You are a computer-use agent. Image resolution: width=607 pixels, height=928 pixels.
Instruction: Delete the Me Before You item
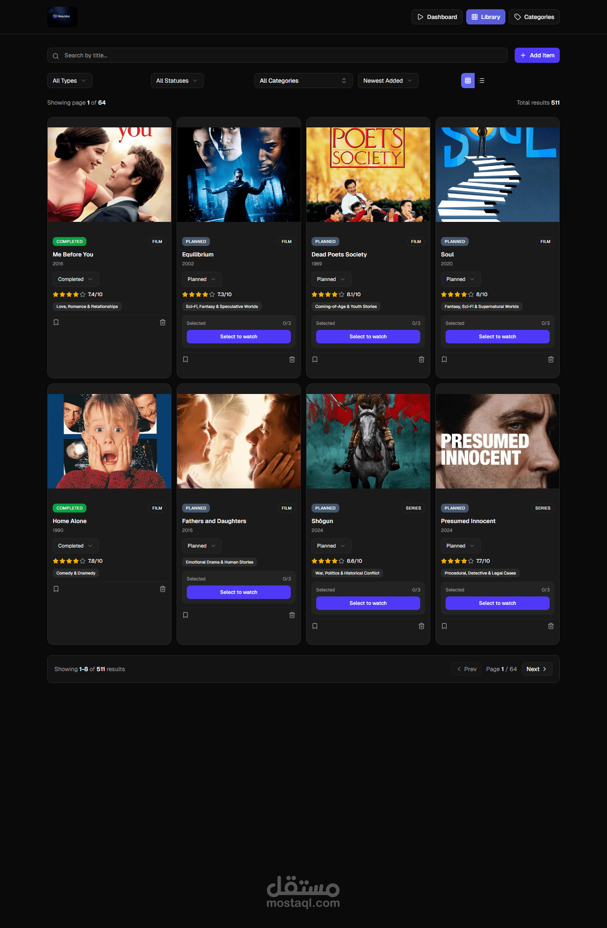163,322
